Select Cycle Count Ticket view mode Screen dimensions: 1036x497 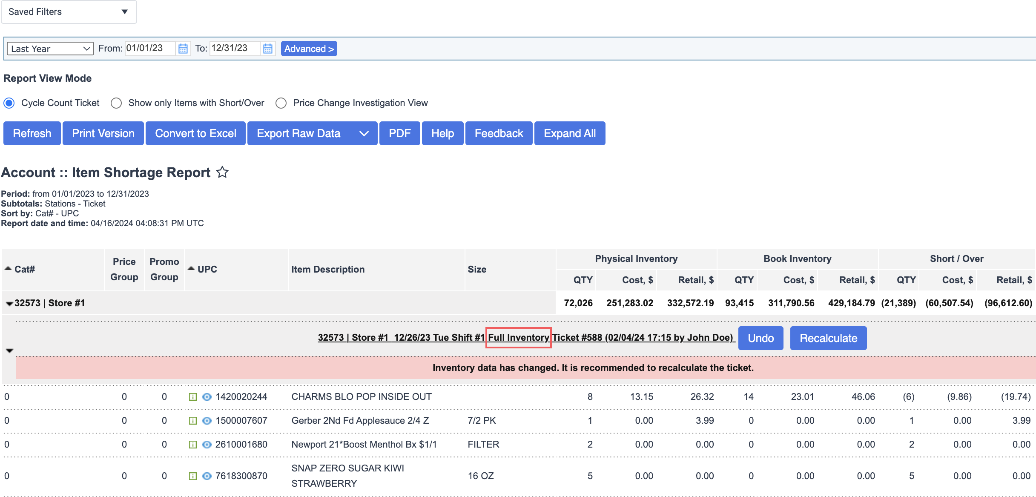(9, 103)
